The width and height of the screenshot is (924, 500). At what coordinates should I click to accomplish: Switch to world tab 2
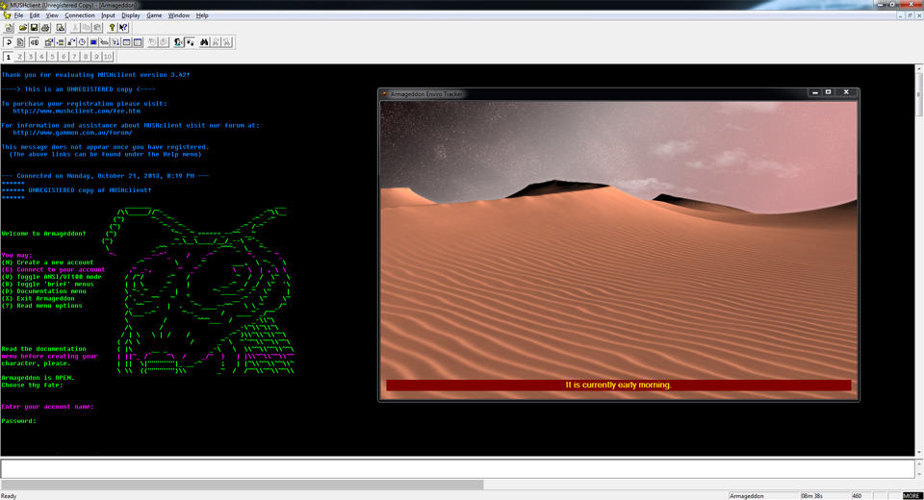pos(19,57)
